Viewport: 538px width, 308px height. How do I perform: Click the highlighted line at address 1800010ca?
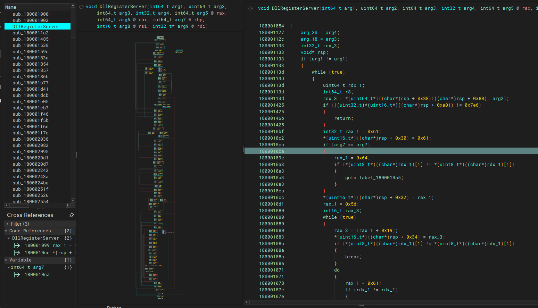391,151
